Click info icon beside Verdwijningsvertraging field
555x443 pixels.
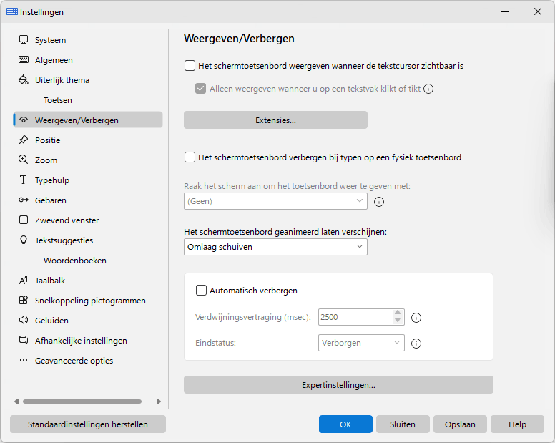[x=416, y=318]
